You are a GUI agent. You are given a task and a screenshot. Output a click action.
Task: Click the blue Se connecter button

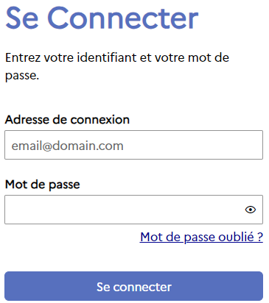[x=133, y=286]
